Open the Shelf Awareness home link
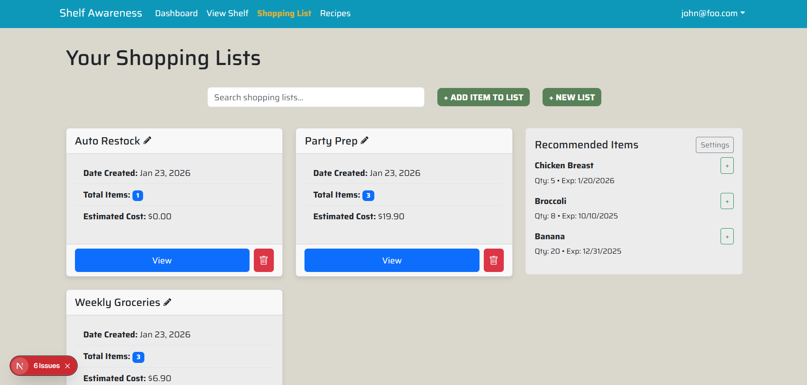Screen dimensions: 807x385 [x=101, y=13]
